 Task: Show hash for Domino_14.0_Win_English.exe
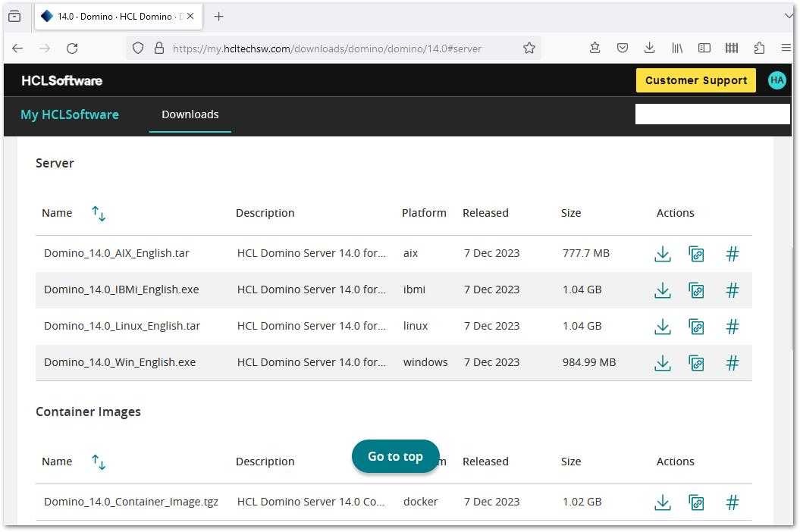733,363
